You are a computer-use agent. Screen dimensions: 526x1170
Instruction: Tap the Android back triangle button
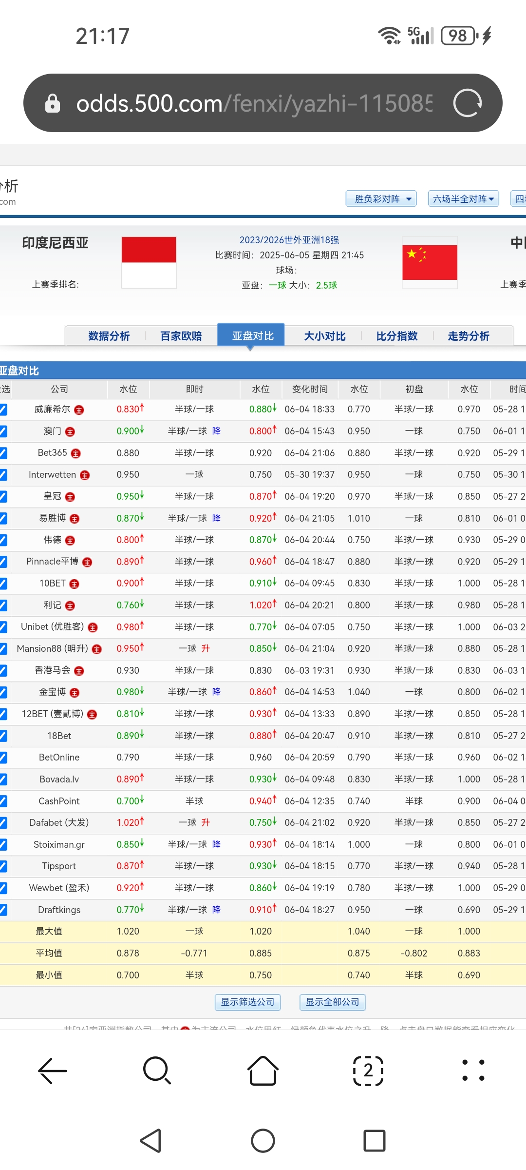(x=151, y=1141)
